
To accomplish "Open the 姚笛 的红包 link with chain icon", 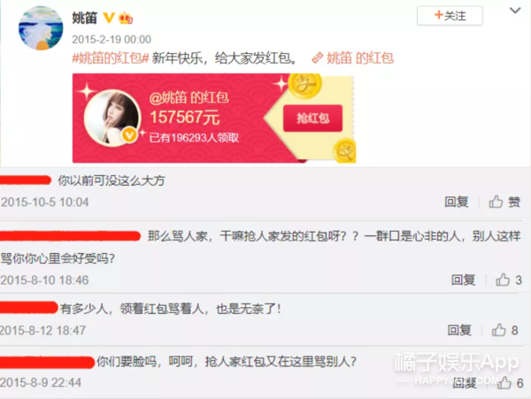I will pos(352,58).
